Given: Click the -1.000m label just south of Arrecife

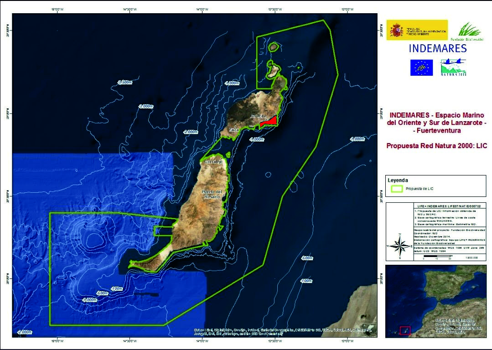Looking at the screenshot, I should click(257, 139).
